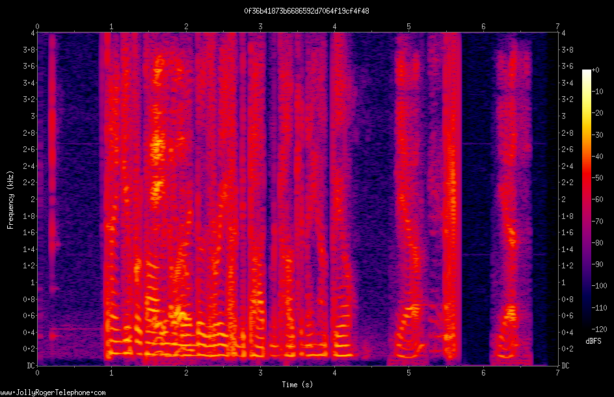The height and width of the screenshot is (397, 614).
Task: Click the "1·8" tick on the right frequency axis
Action: click(x=567, y=216)
